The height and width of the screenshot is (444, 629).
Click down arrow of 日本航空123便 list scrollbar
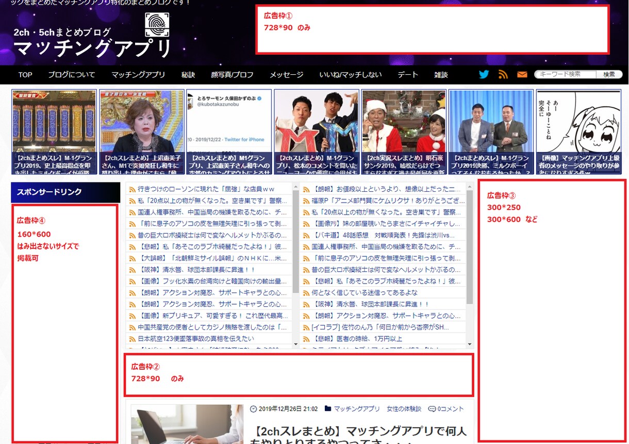(295, 344)
